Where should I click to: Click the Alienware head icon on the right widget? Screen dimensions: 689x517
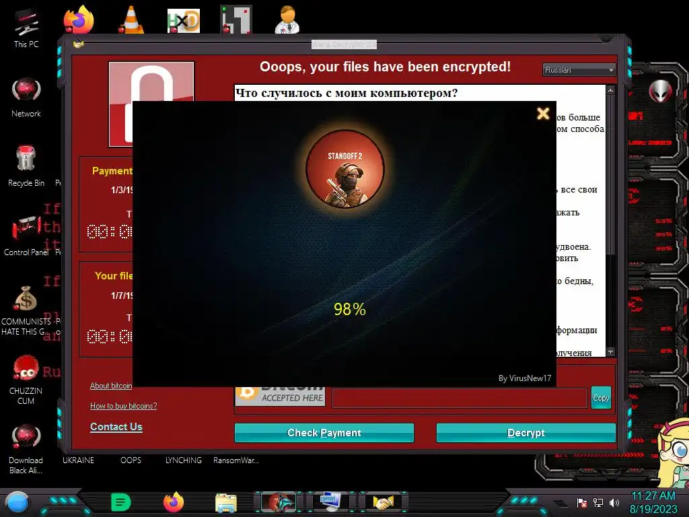(660, 92)
